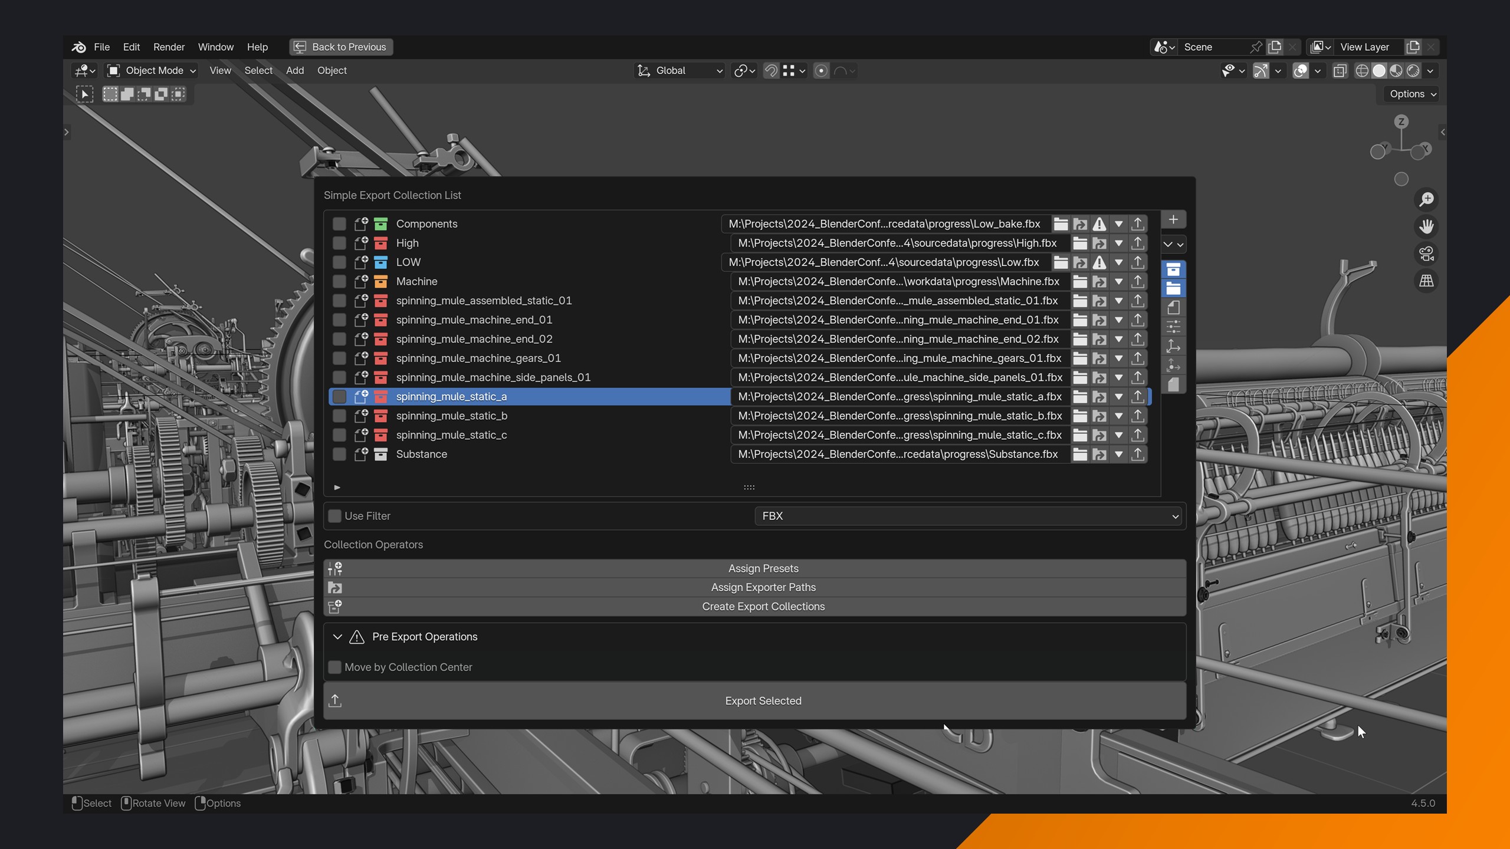Click export arrow icon on Substance row
The image size is (1510, 849).
[x=1138, y=455]
